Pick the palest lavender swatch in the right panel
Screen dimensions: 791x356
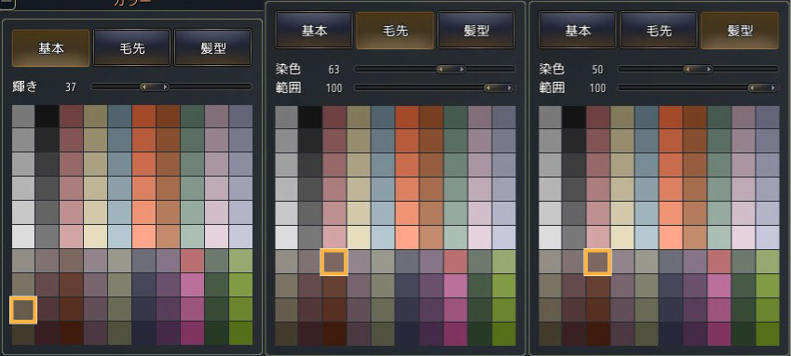tap(768, 237)
